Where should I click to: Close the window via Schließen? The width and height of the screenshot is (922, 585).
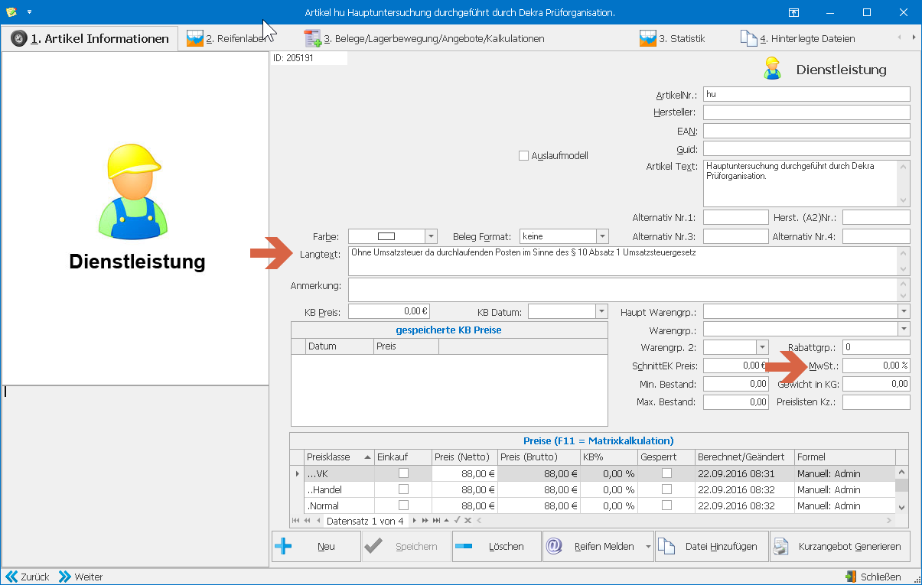point(874,577)
